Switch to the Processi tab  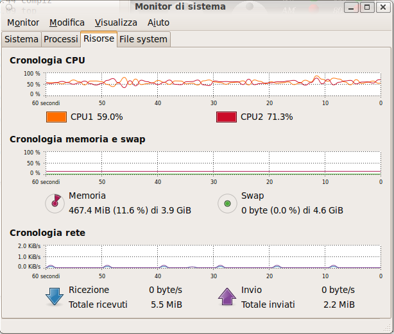coord(61,39)
